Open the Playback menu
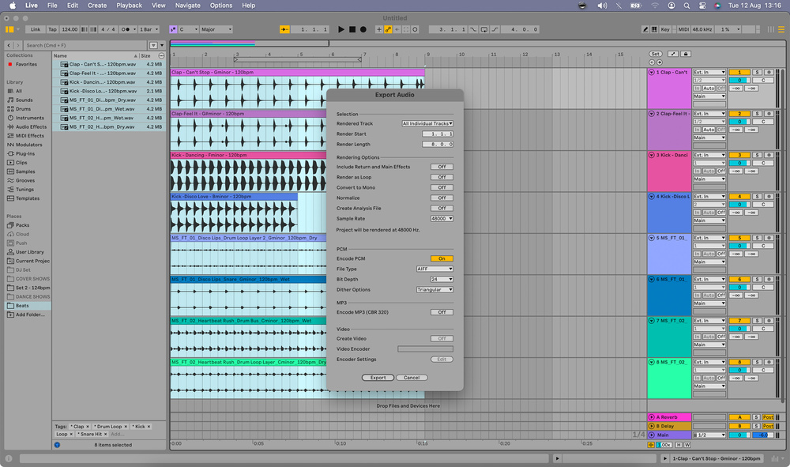 pyautogui.click(x=129, y=6)
